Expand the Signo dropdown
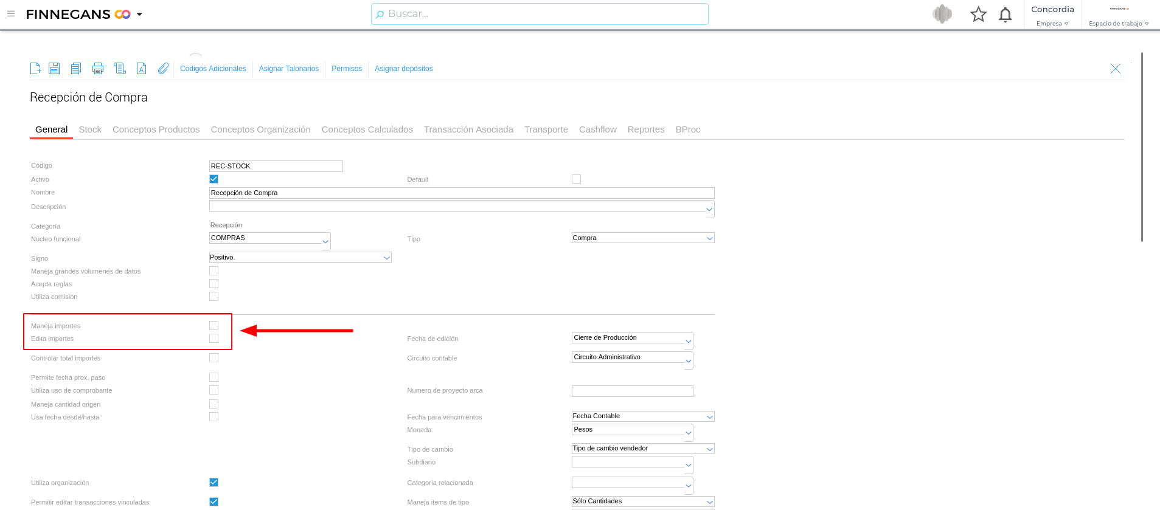The image size is (1160, 510). [x=386, y=258]
